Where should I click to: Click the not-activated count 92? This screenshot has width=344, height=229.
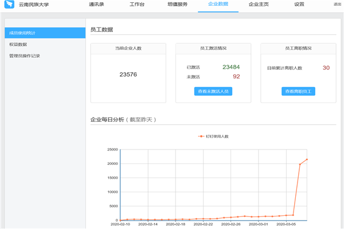point(236,77)
